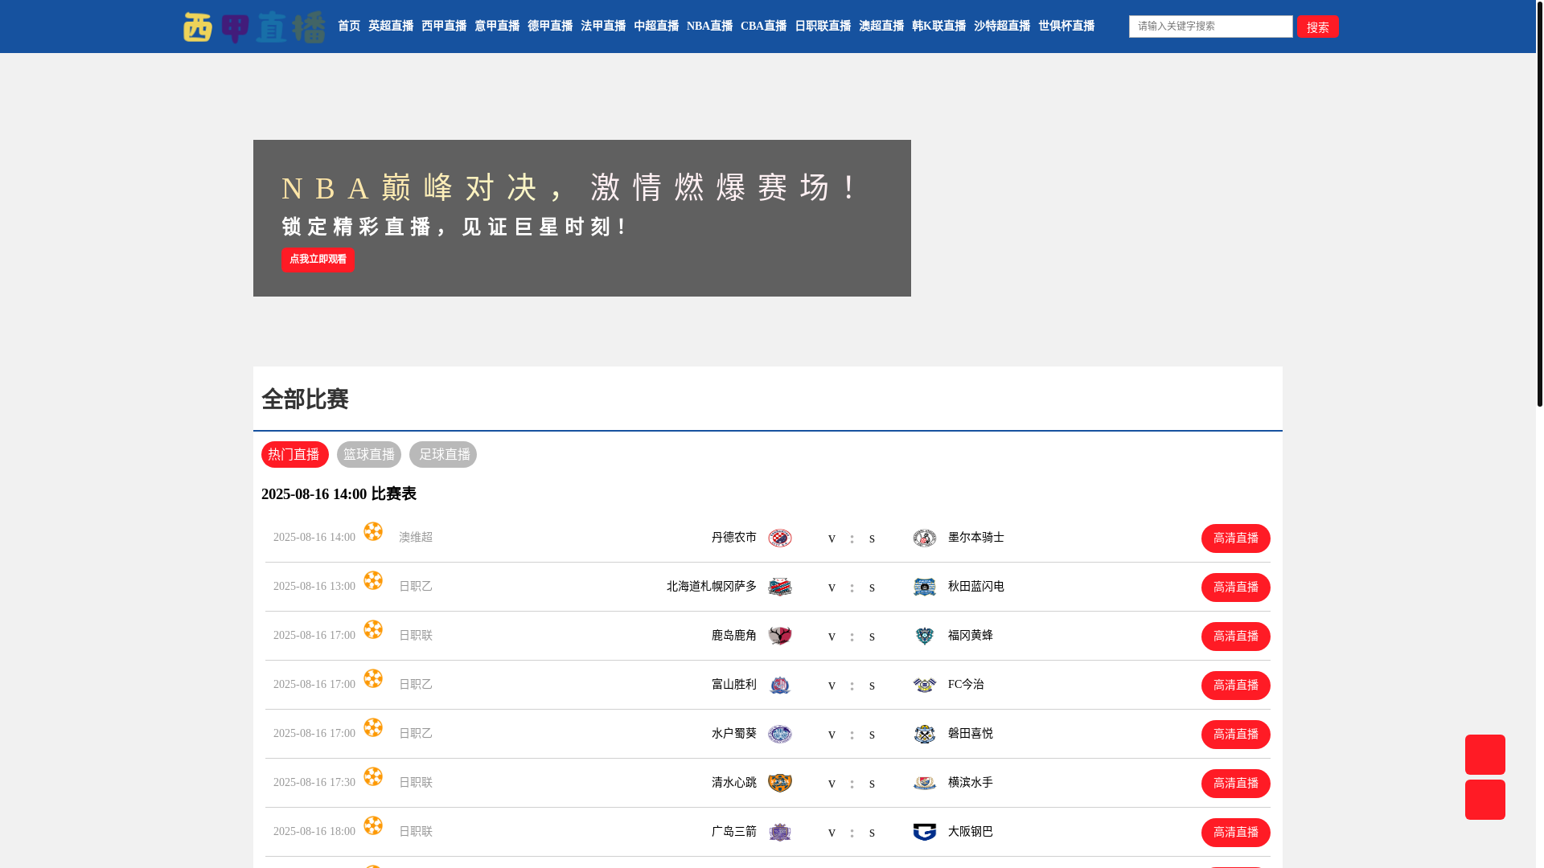Viewport: 1544px width, 868px height.
Task: Click 水户蜀葵 team crest
Action: [x=780, y=734]
